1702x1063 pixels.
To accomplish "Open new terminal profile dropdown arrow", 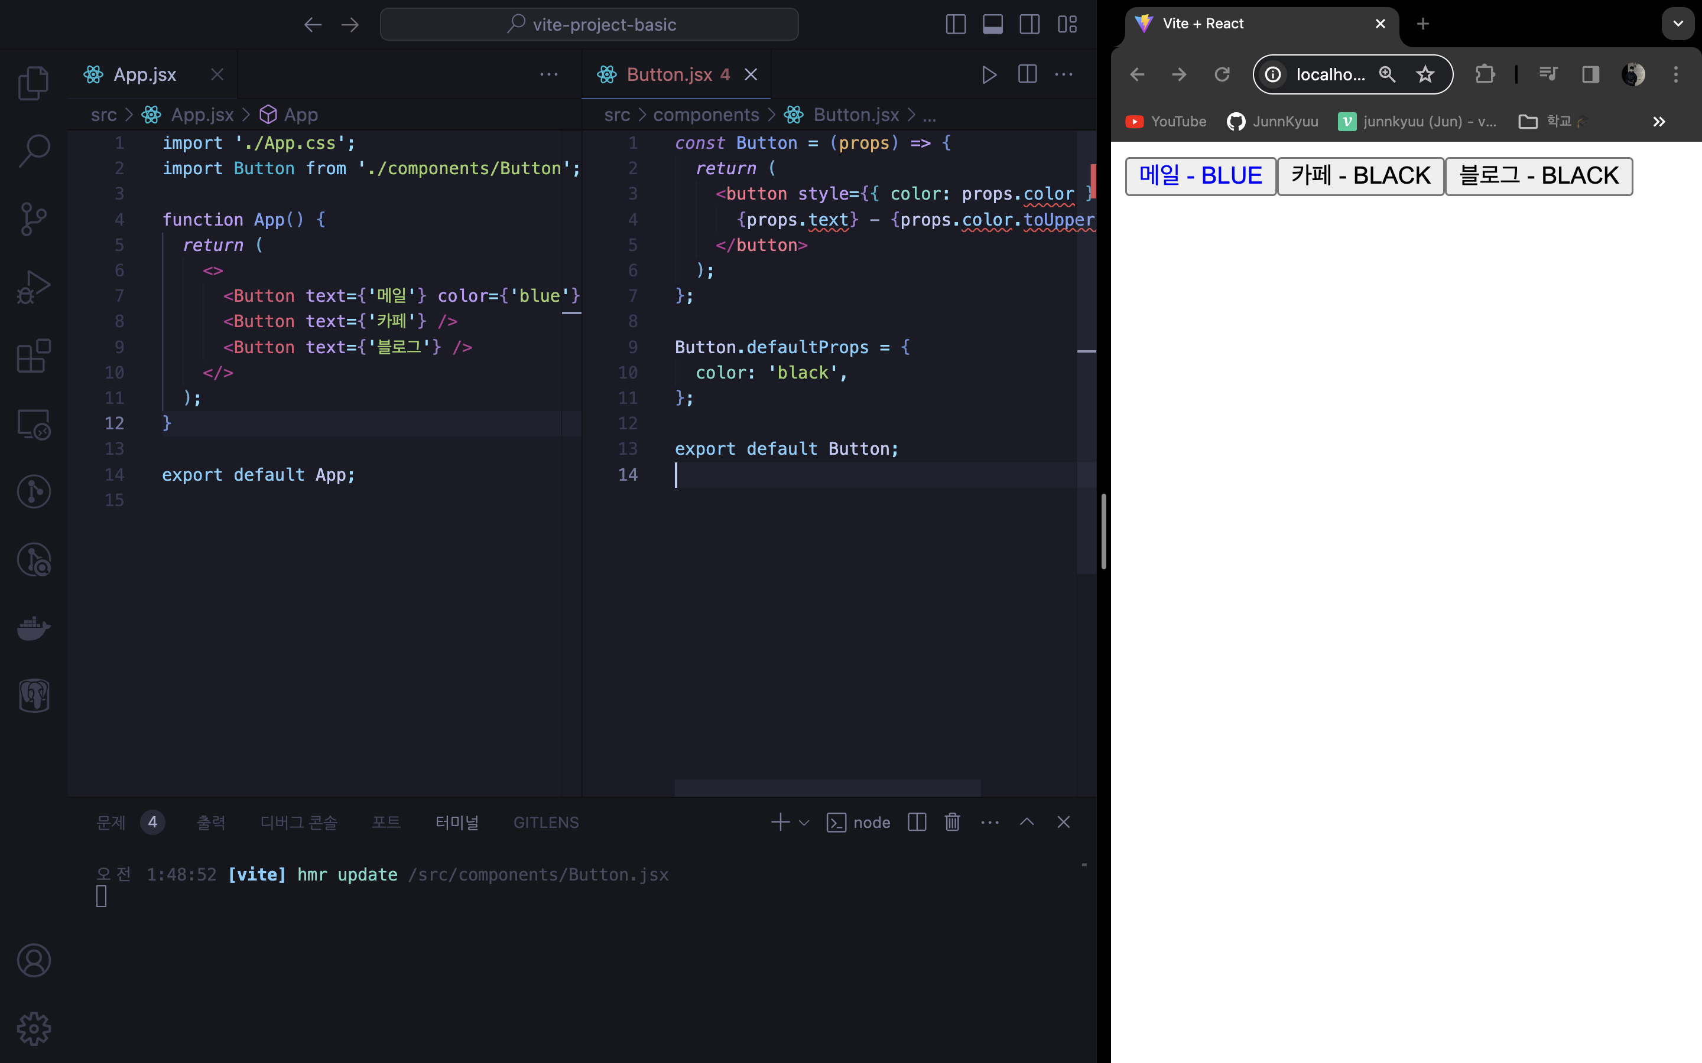I will 804,823.
